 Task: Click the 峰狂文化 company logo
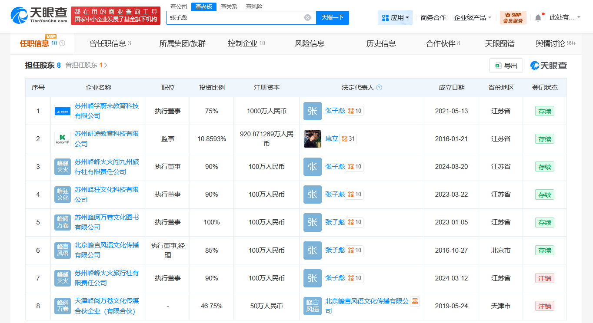62,194
